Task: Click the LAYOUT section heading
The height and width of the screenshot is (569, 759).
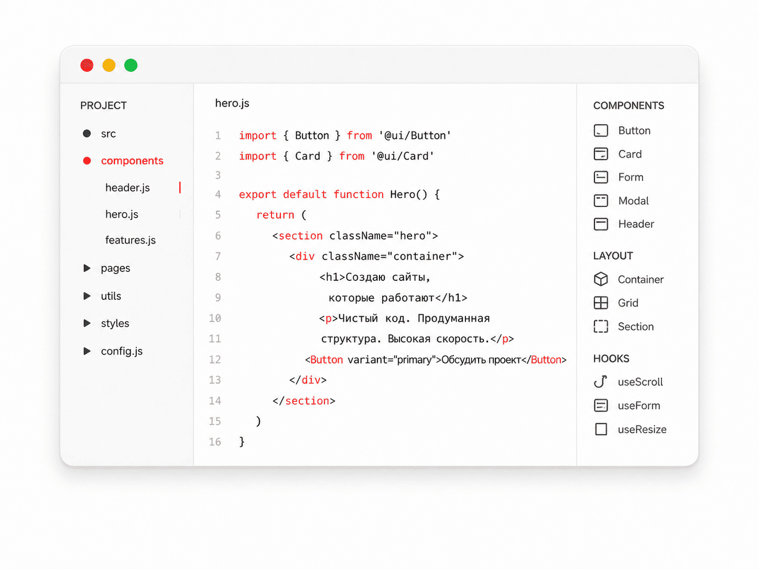Action: pyautogui.click(x=613, y=256)
